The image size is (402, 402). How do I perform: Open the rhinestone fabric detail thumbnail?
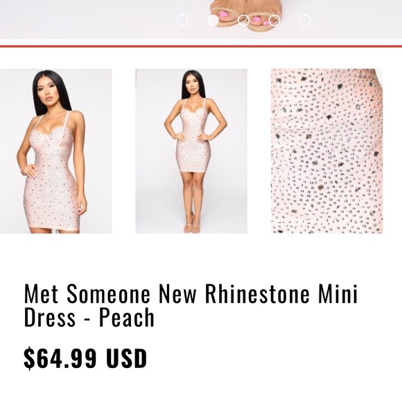[327, 151]
